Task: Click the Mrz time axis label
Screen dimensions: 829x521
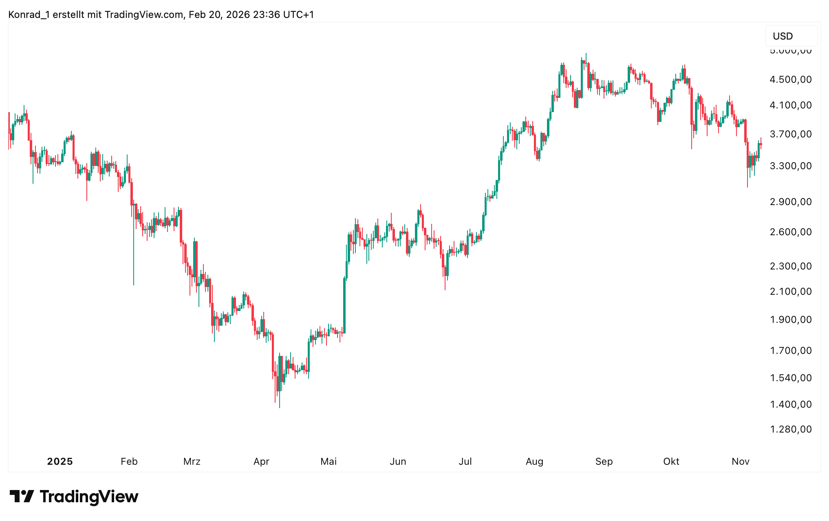Action: coord(192,461)
